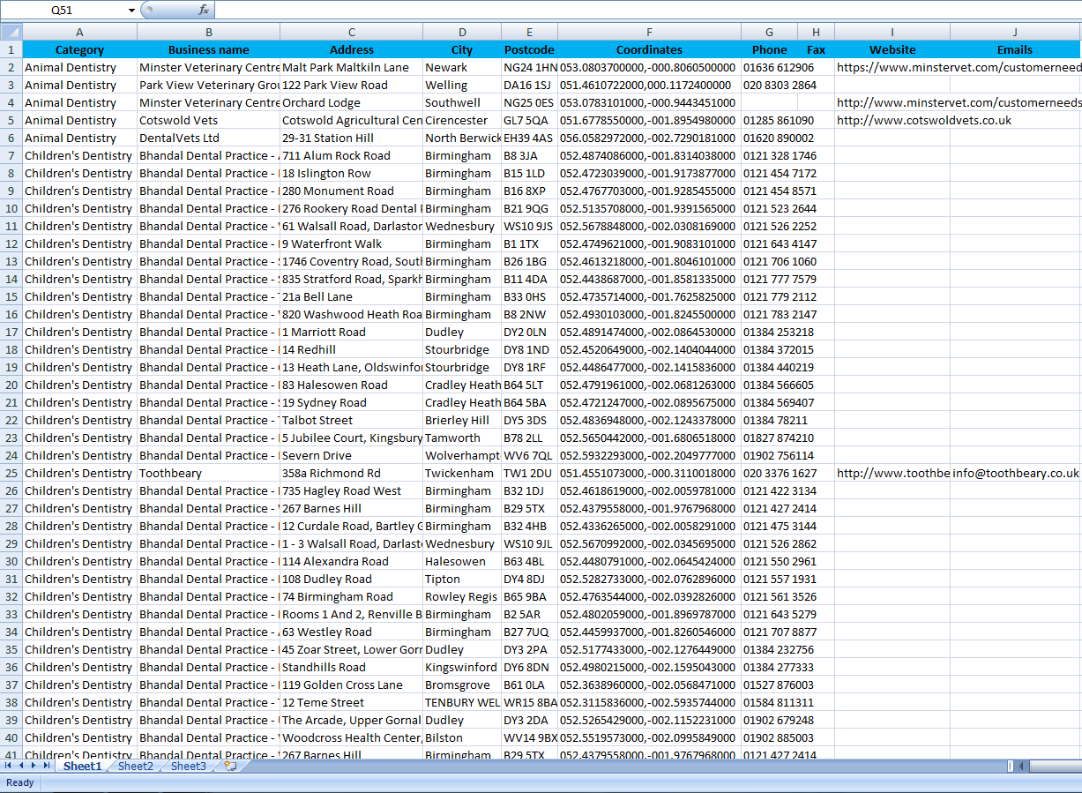Switch to the Sheet2 tab
The image size is (1082, 793).
pyautogui.click(x=135, y=767)
